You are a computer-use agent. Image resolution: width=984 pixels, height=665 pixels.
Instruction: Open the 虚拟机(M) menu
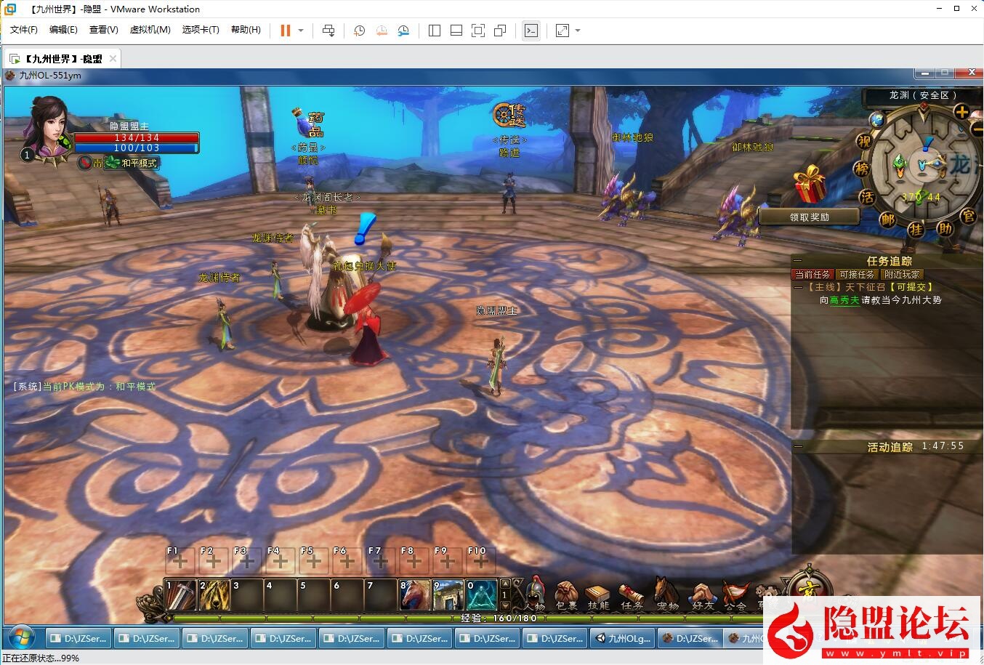[x=150, y=30]
